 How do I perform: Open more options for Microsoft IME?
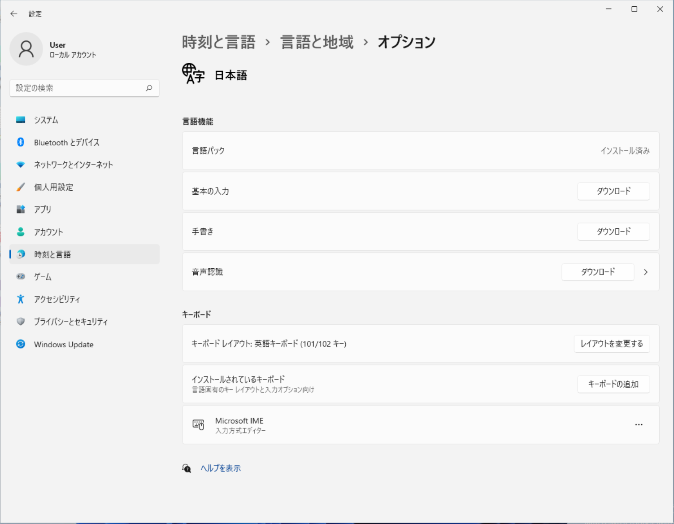click(639, 424)
